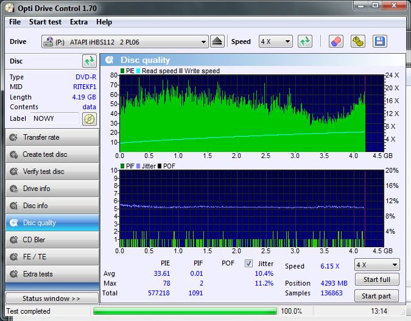The image size is (411, 321).
Task: Click the black POF legend swatch
Action: [160, 166]
